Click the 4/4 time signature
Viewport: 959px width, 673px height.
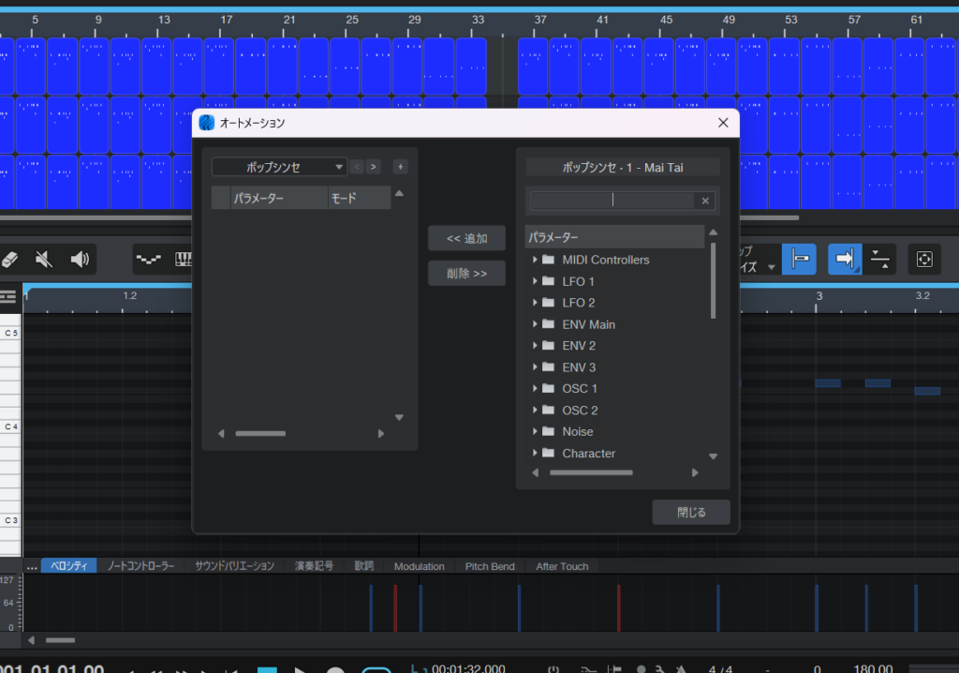(x=720, y=668)
